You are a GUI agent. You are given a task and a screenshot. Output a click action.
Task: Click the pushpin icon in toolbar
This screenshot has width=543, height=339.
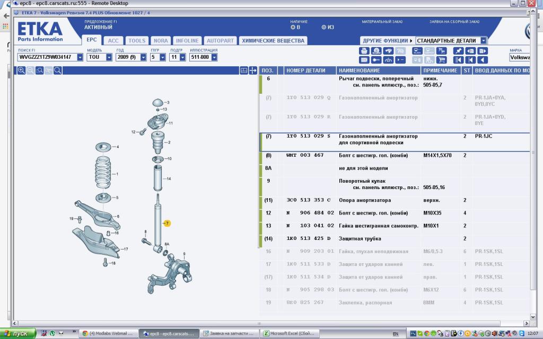coord(458,51)
